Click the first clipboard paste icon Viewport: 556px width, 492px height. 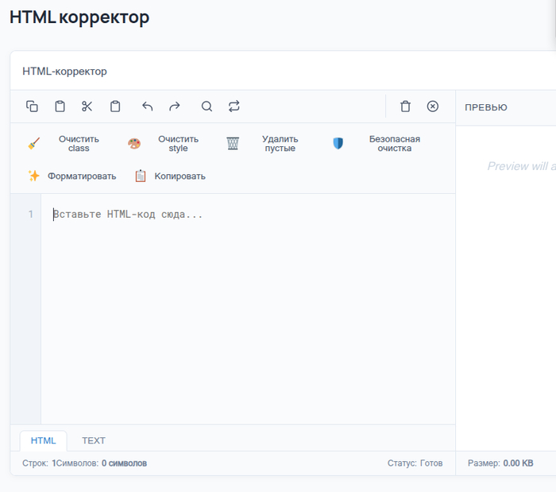pos(60,106)
